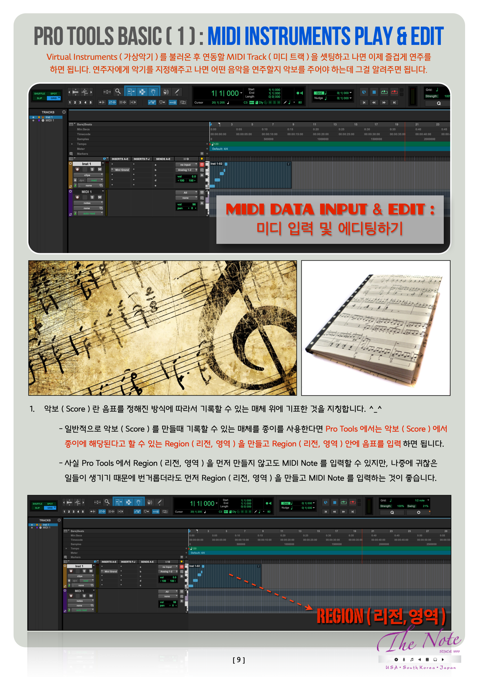Click INSERTS A-E column header in upper screenshot
The image size is (478, 677).
(120, 159)
